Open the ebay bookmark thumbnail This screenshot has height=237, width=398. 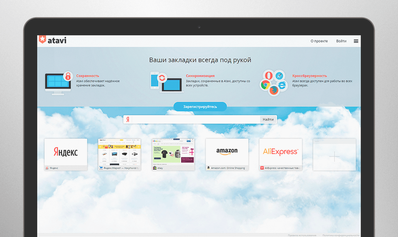[173, 154]
